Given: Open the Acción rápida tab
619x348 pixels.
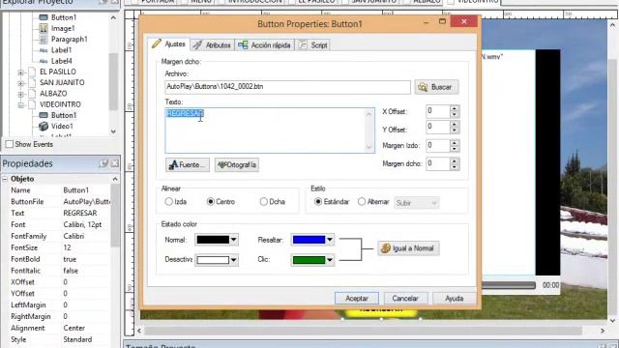Looking at the screenshot, I should [x=265, y=45].
